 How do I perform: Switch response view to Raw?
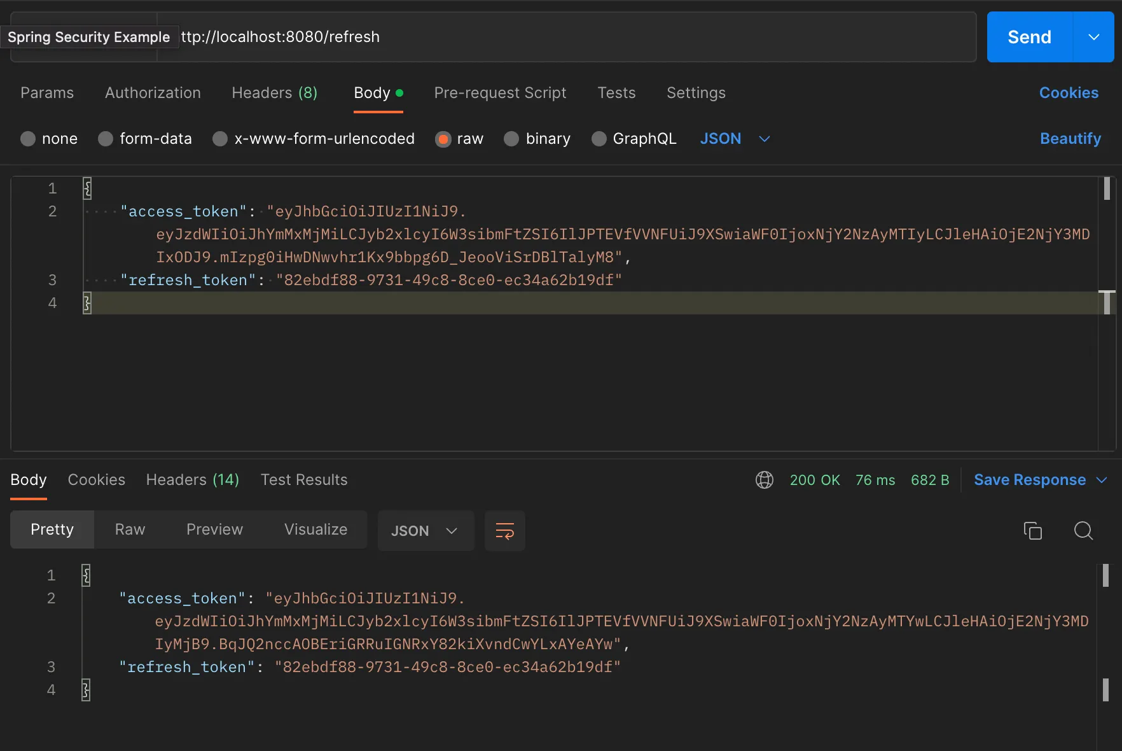click(130, 530)
